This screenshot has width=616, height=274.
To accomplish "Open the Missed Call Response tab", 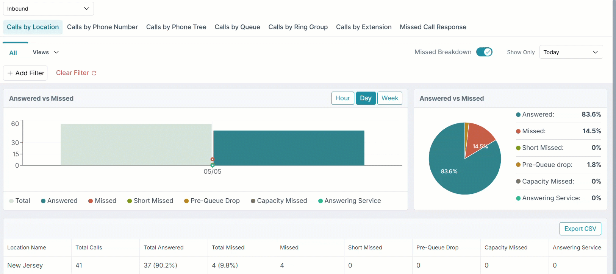I will [433, 27].
